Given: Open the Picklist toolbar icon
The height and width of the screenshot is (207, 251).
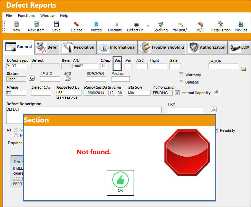Looking at the screenshot, I should point(241,24).
